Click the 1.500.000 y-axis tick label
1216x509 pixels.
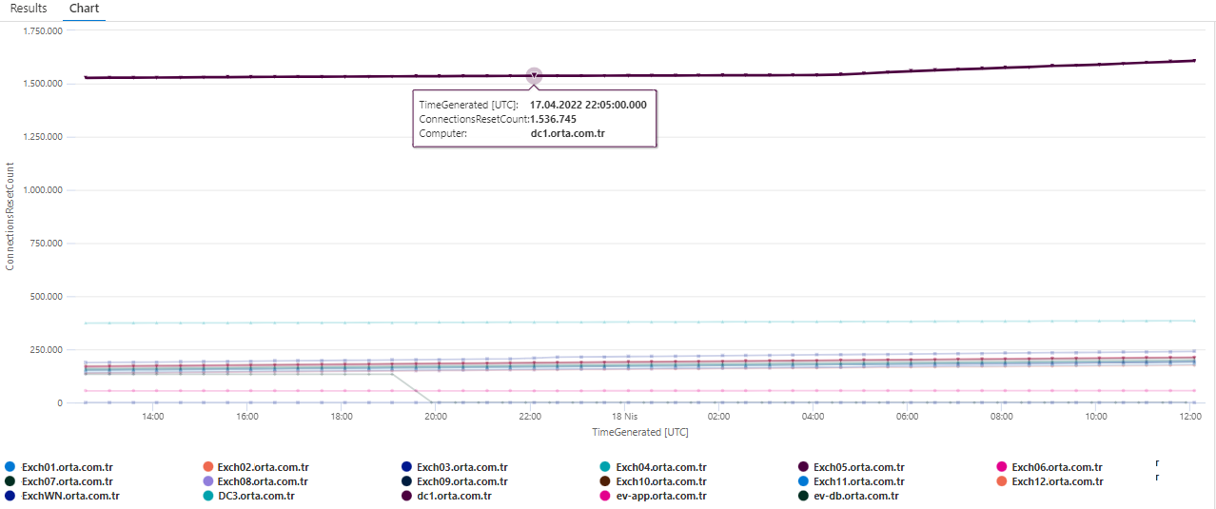[x=42, y=84]
